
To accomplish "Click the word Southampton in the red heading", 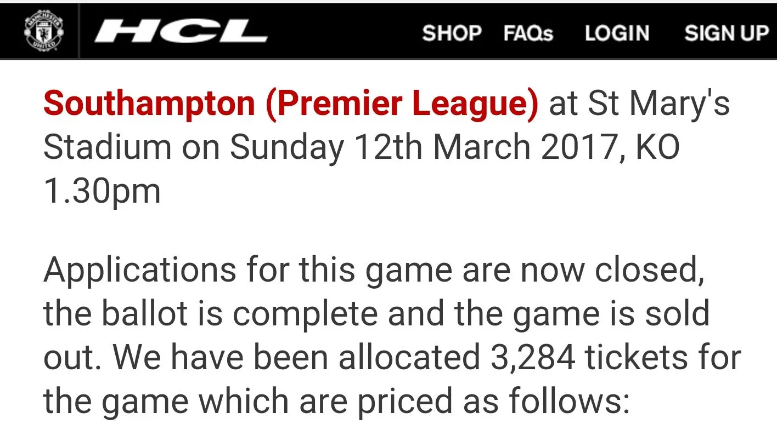I will 149,105.
